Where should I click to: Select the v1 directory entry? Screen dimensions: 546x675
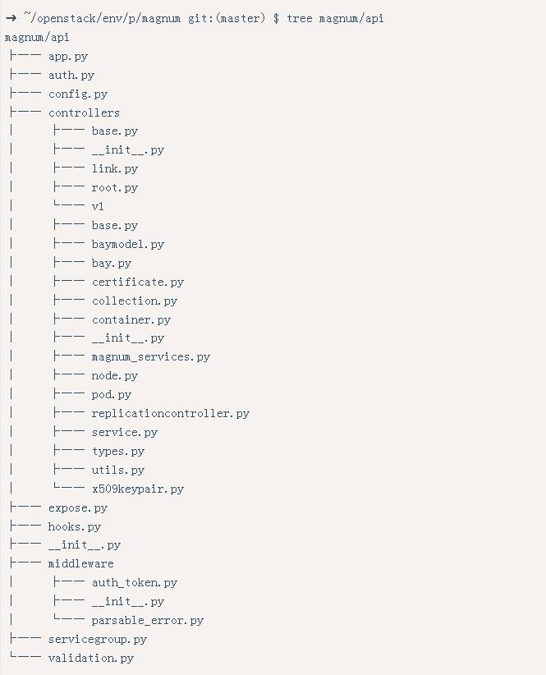pos(98,207)
